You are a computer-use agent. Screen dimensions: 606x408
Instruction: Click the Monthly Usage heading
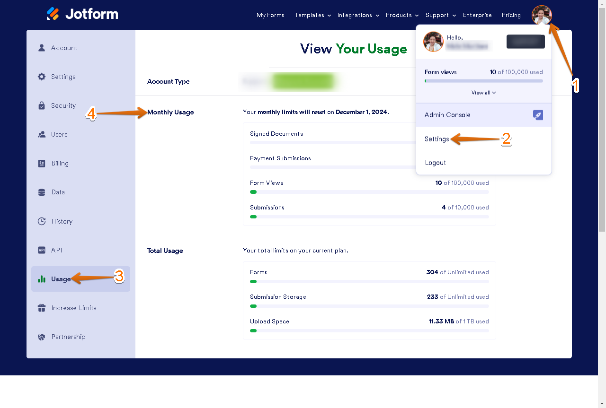[170, 112]
